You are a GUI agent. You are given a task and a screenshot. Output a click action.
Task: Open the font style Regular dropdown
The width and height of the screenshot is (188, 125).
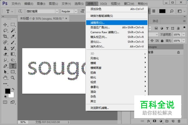(x=76, y=11)
